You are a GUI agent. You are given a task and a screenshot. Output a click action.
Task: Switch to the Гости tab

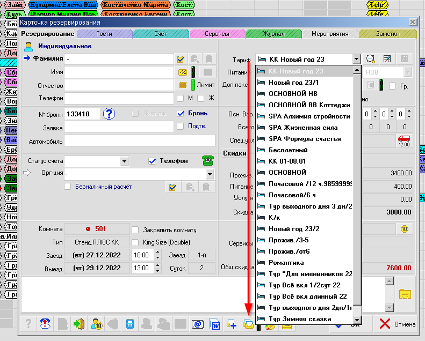(104, 34)
